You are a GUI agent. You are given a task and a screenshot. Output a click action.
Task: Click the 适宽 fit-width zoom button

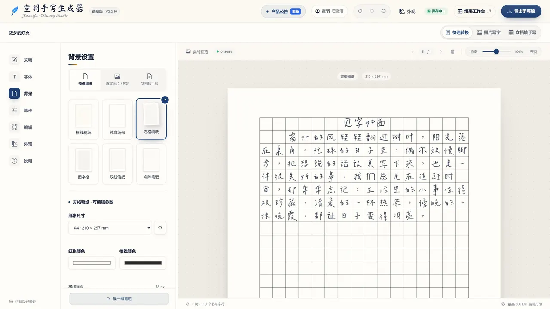[x=474, y=51]
